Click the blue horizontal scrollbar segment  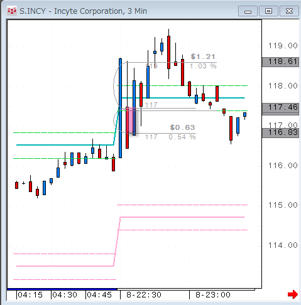pos(62,289)
